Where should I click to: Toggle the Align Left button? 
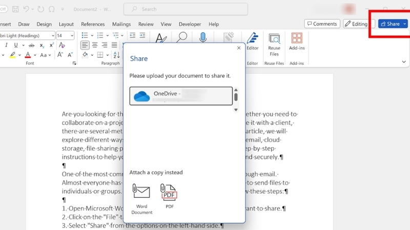coord(85,45)
